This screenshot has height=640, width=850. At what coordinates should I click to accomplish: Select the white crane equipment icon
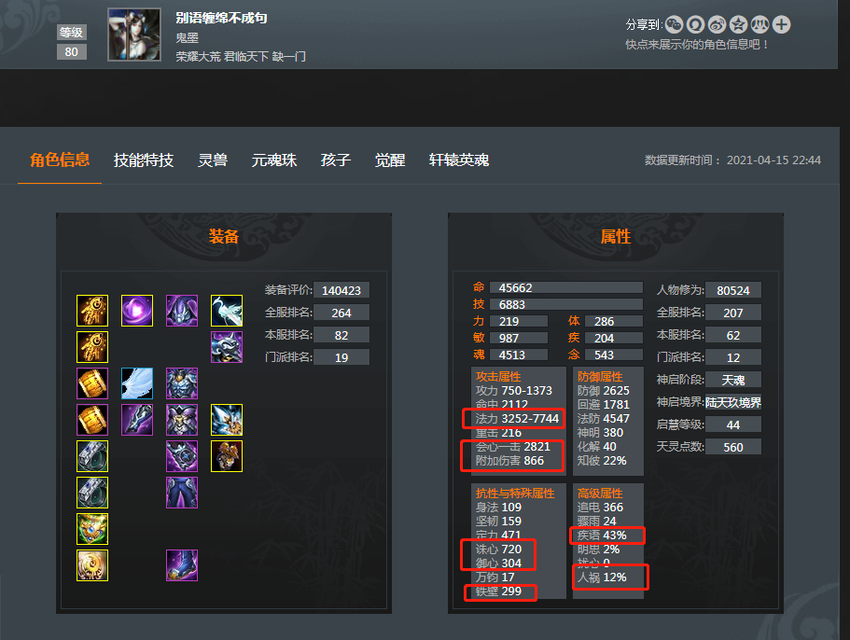click(227, 311)
